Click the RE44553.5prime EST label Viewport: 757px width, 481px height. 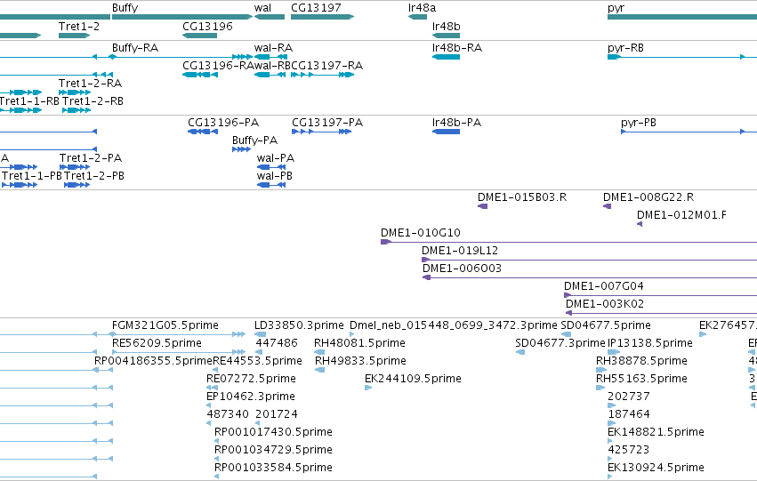[258, 361]
